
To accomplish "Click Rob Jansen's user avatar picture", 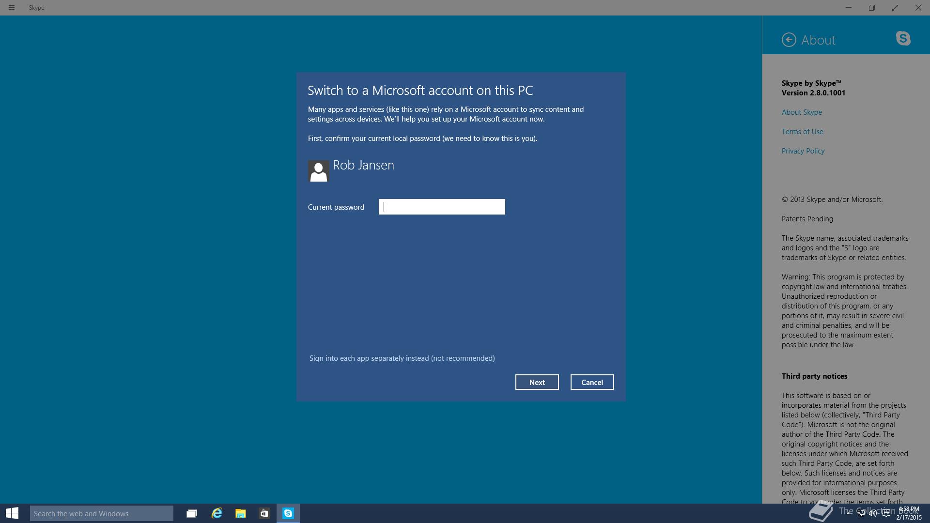I will click(x=318, y=171).
